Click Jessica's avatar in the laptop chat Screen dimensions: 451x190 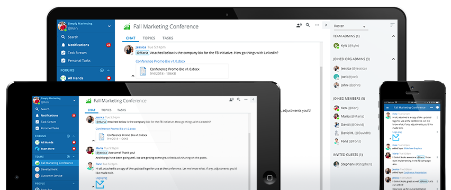[x=129, y=50]
